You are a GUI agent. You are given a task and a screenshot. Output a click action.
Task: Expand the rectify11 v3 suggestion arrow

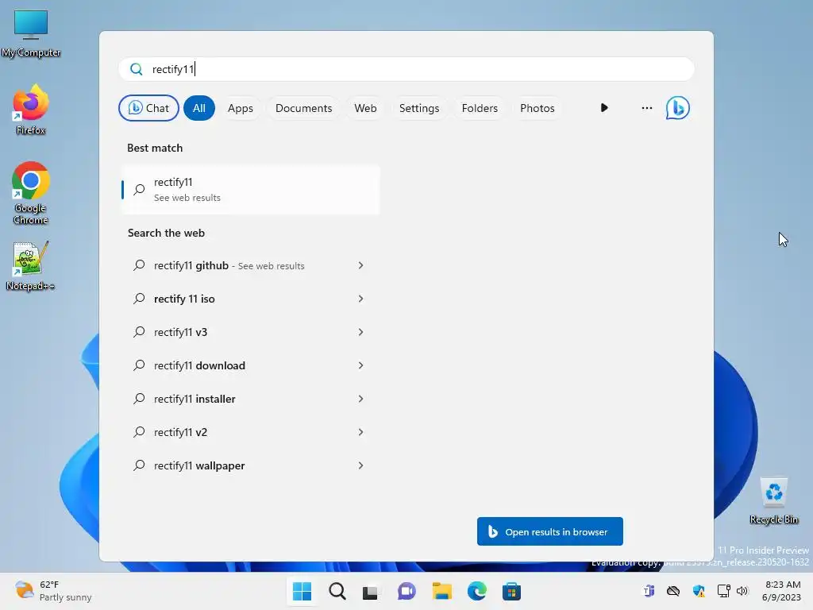pos(361,332)
